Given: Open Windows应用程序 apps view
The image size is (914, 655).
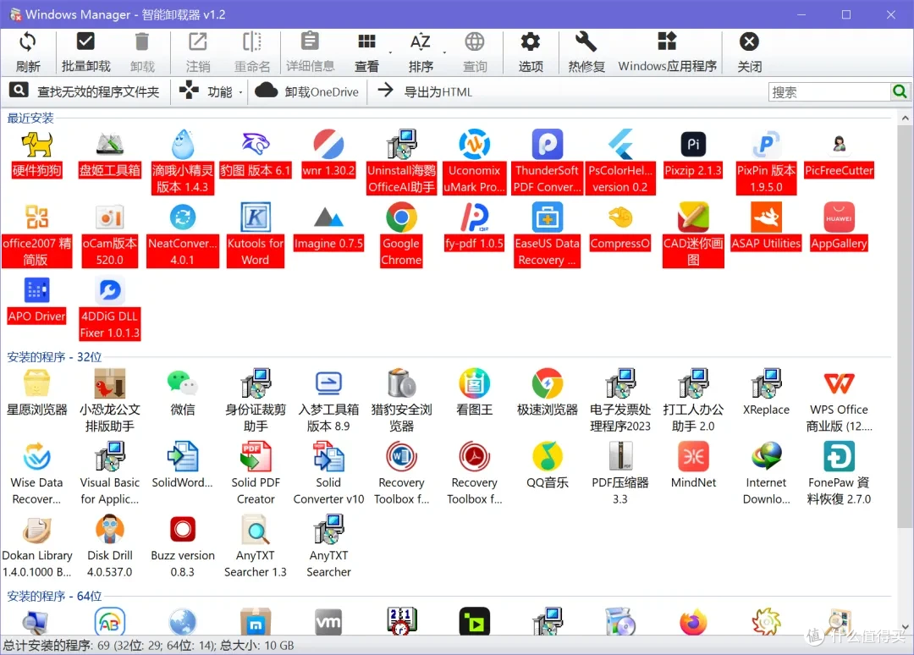Looking at the screenshot, I should [x=667, y=51].
